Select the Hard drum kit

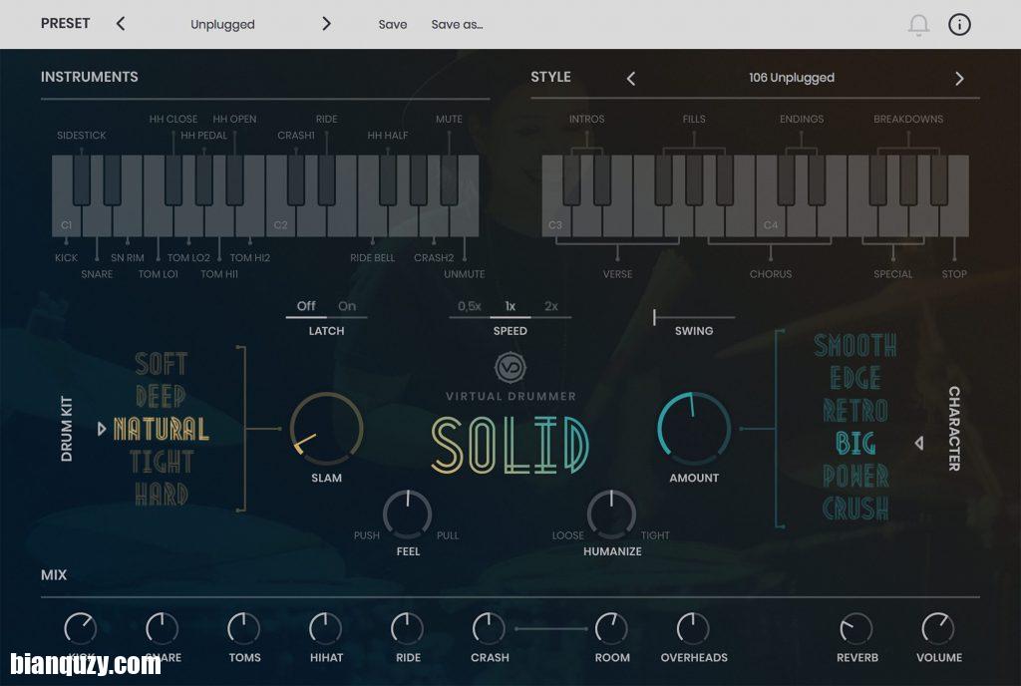click(x=161, y=495)
